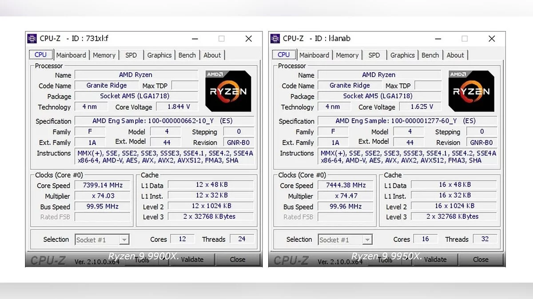Click Bus Speed value 99.96 MHz
The image size is (533, 299).
point(346,206)
